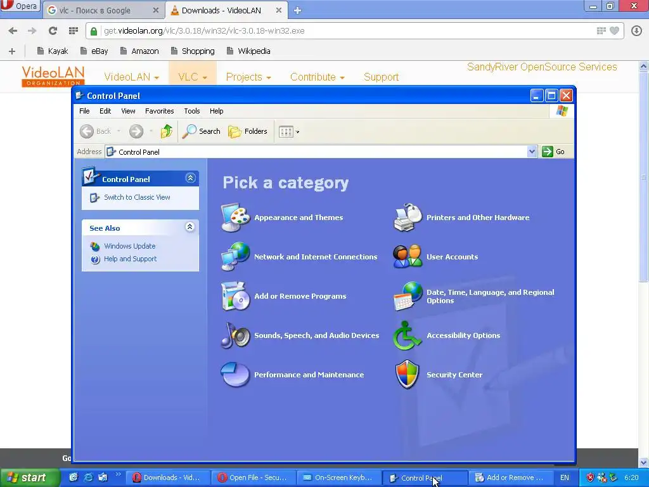Open Back button history dropdown arrow
The height and width of the screenshot is (487, 649).
tap(119, 131)
